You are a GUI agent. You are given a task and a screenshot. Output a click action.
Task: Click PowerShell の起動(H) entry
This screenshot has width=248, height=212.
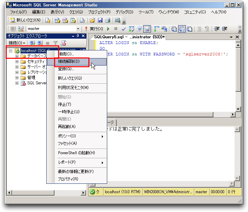77,153
